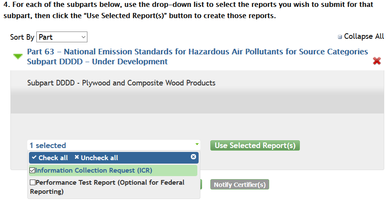This screenshot has height=202, width=386.
Task: Click the Notify Certifier(s) button
Action: pos(240,185)
